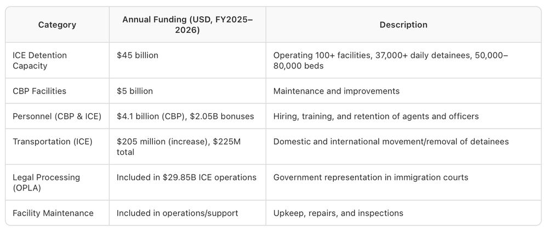This screenshot has height=232, width=548.
Task: Click the Category column header
Action: [x=57, y=25]
